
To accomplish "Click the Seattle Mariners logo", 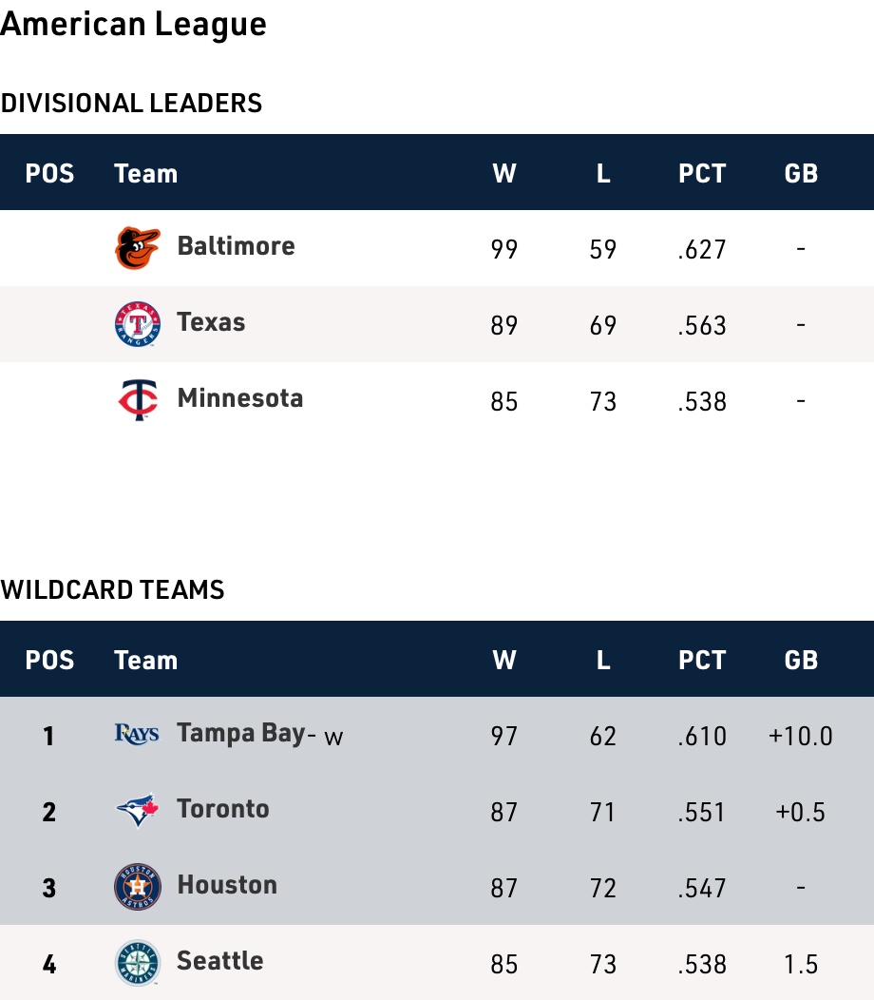I will point(138,963).
